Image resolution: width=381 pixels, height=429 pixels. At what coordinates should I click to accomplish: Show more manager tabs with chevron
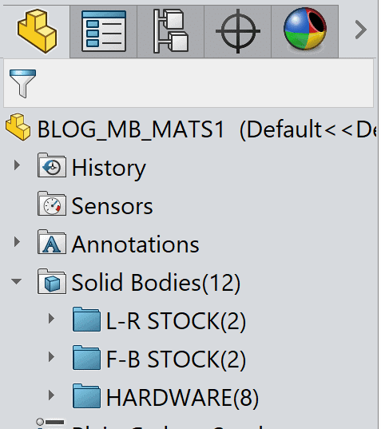point(361,30)
